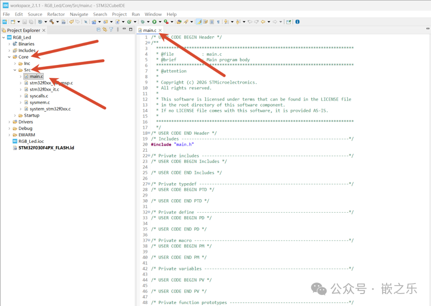Select syscalls.c file
431x306 pixels.
[39, 96]
